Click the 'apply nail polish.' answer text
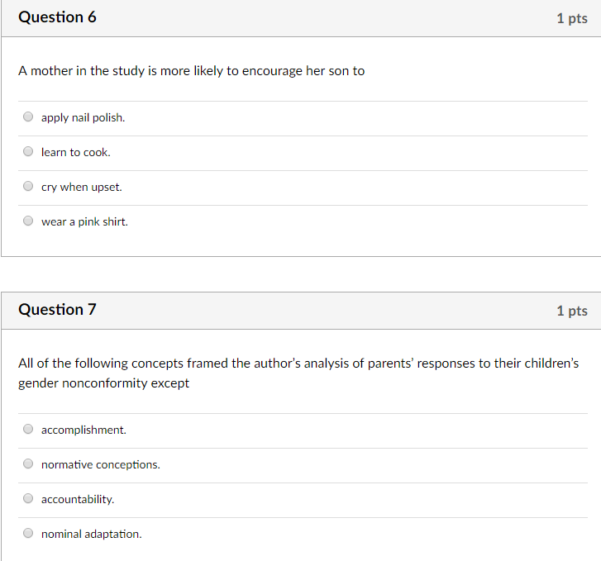 point(83,117)
